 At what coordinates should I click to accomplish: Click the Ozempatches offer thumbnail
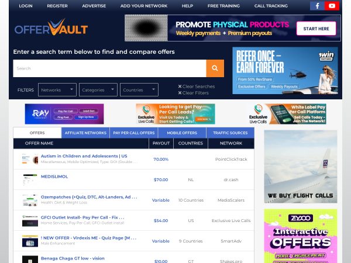[30, 200]
